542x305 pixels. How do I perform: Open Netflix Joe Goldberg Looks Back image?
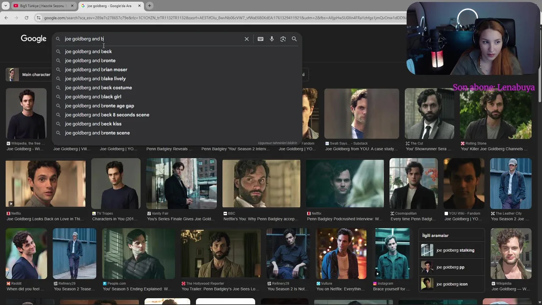click(x=45, y=183)
